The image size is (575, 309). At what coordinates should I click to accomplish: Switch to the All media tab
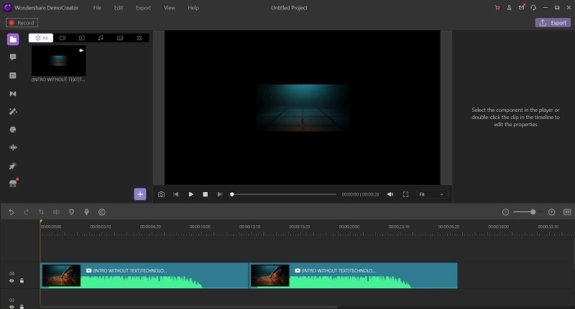[x=41, y=37]
